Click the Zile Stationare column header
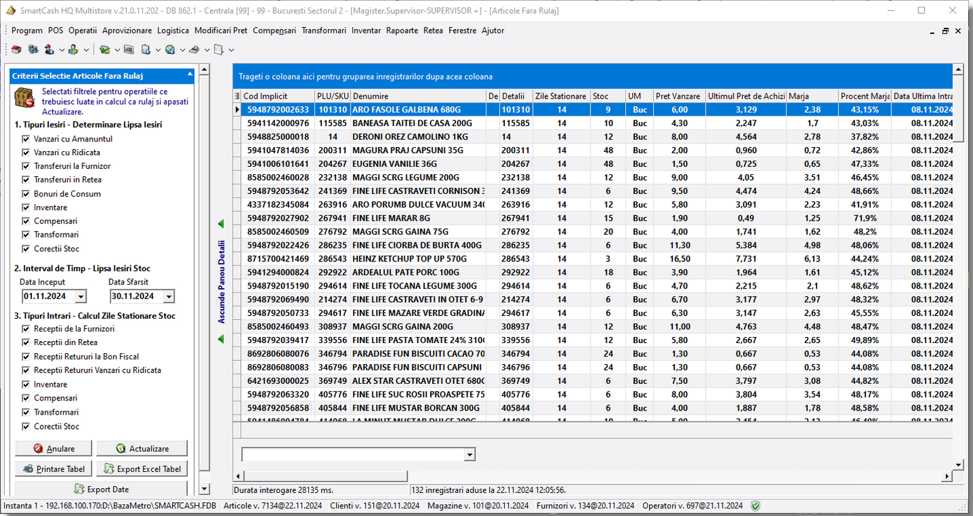 (561, 96)
